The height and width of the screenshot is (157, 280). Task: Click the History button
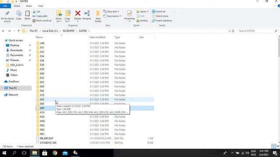click(x=142, y=20)
